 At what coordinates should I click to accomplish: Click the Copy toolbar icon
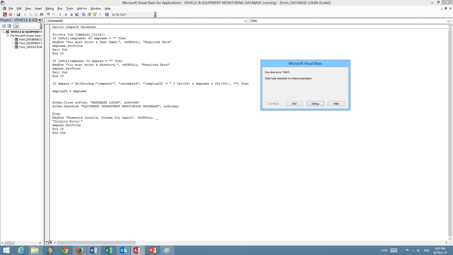pos(30,14)
